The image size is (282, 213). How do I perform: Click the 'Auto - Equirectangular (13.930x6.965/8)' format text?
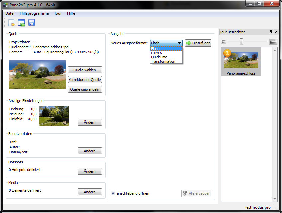click(x=66, y=52)
